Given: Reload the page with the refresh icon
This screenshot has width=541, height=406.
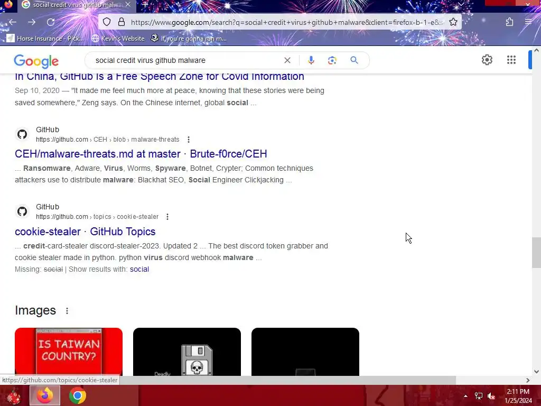Looking at the screenshot, I should click(x=51, y=22).
